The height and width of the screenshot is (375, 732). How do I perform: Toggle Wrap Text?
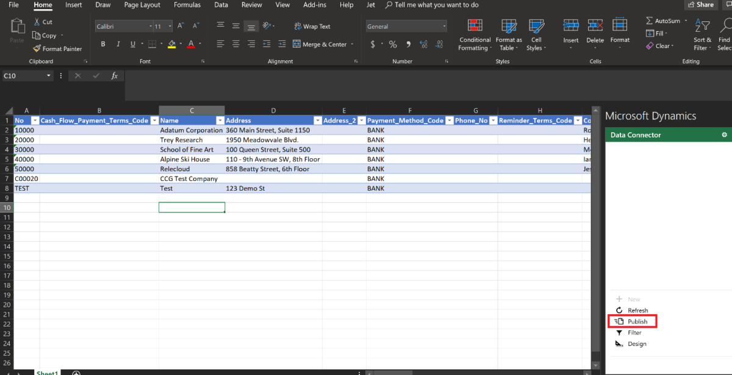click(x=312, y=27)
